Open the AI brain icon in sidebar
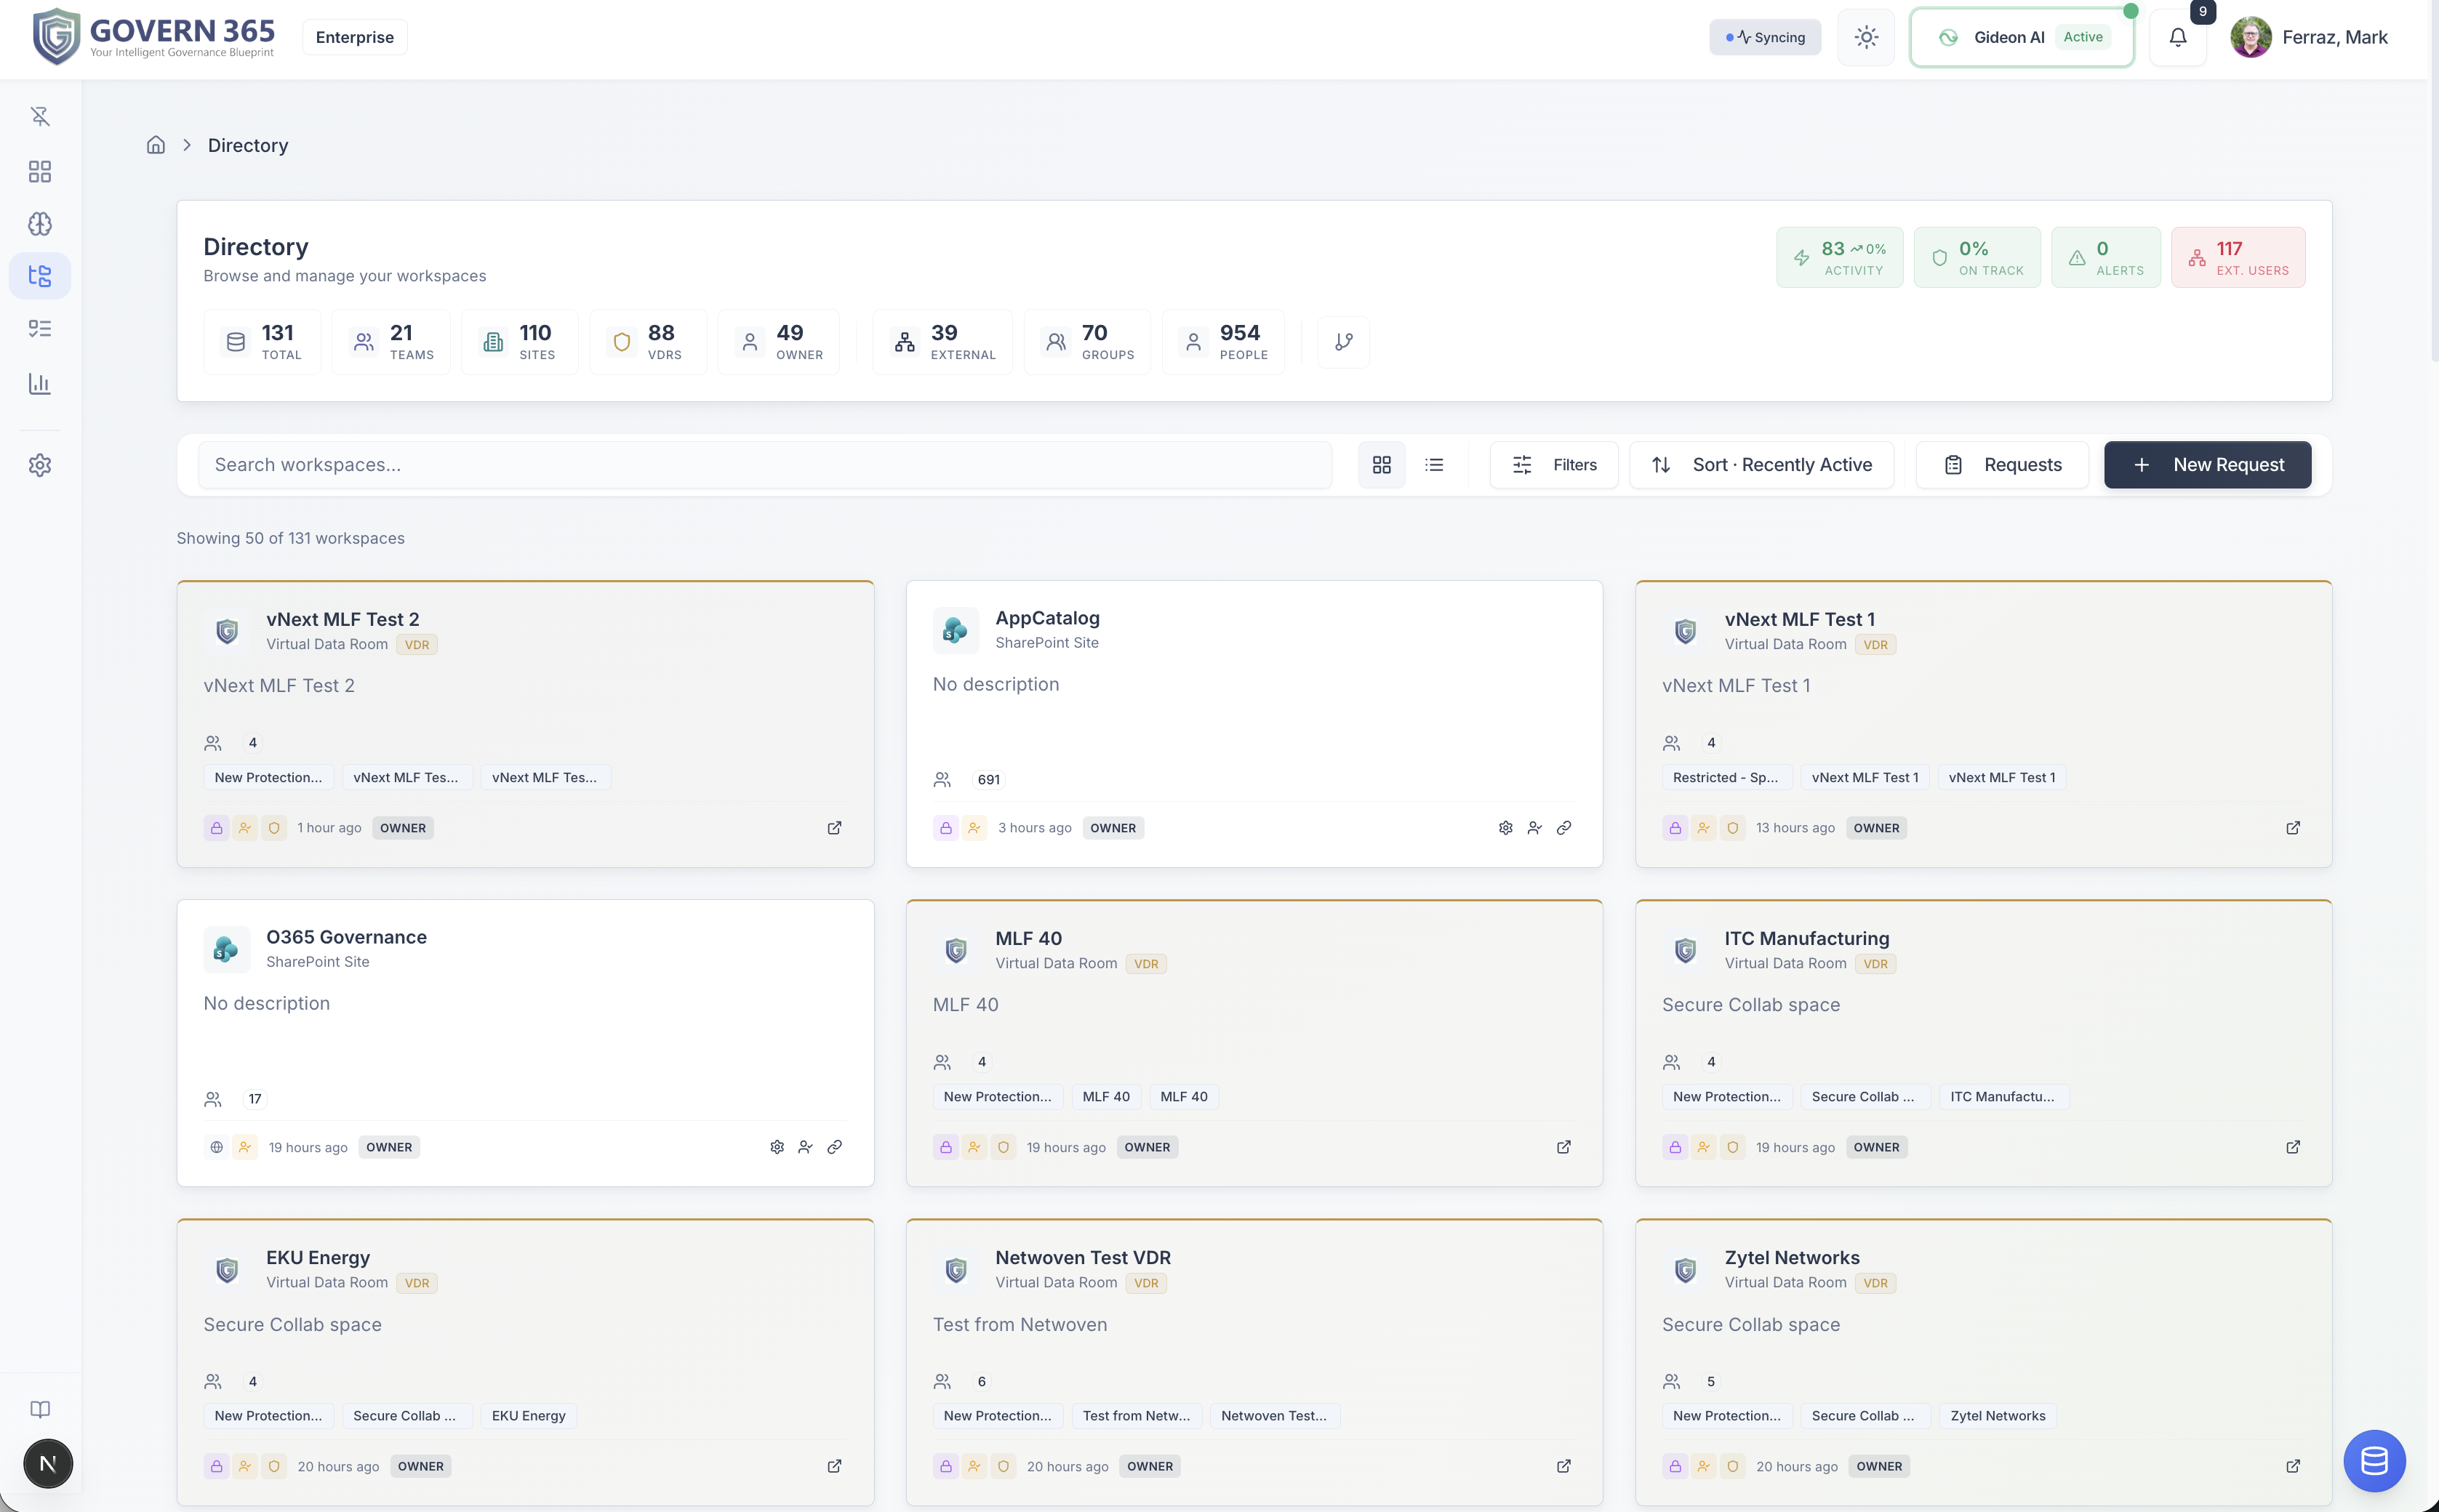 pos(40,224)
